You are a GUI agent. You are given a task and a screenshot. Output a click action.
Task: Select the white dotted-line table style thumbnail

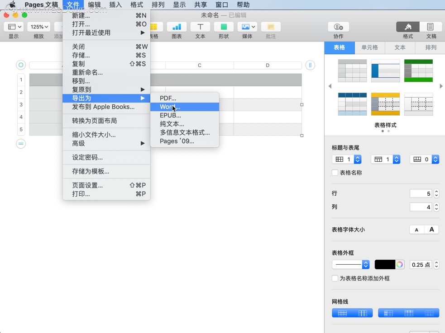click(x=419, y=104)
